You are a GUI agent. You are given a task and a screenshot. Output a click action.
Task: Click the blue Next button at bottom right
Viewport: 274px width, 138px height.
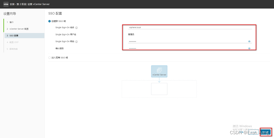click(x=266, y=132)
